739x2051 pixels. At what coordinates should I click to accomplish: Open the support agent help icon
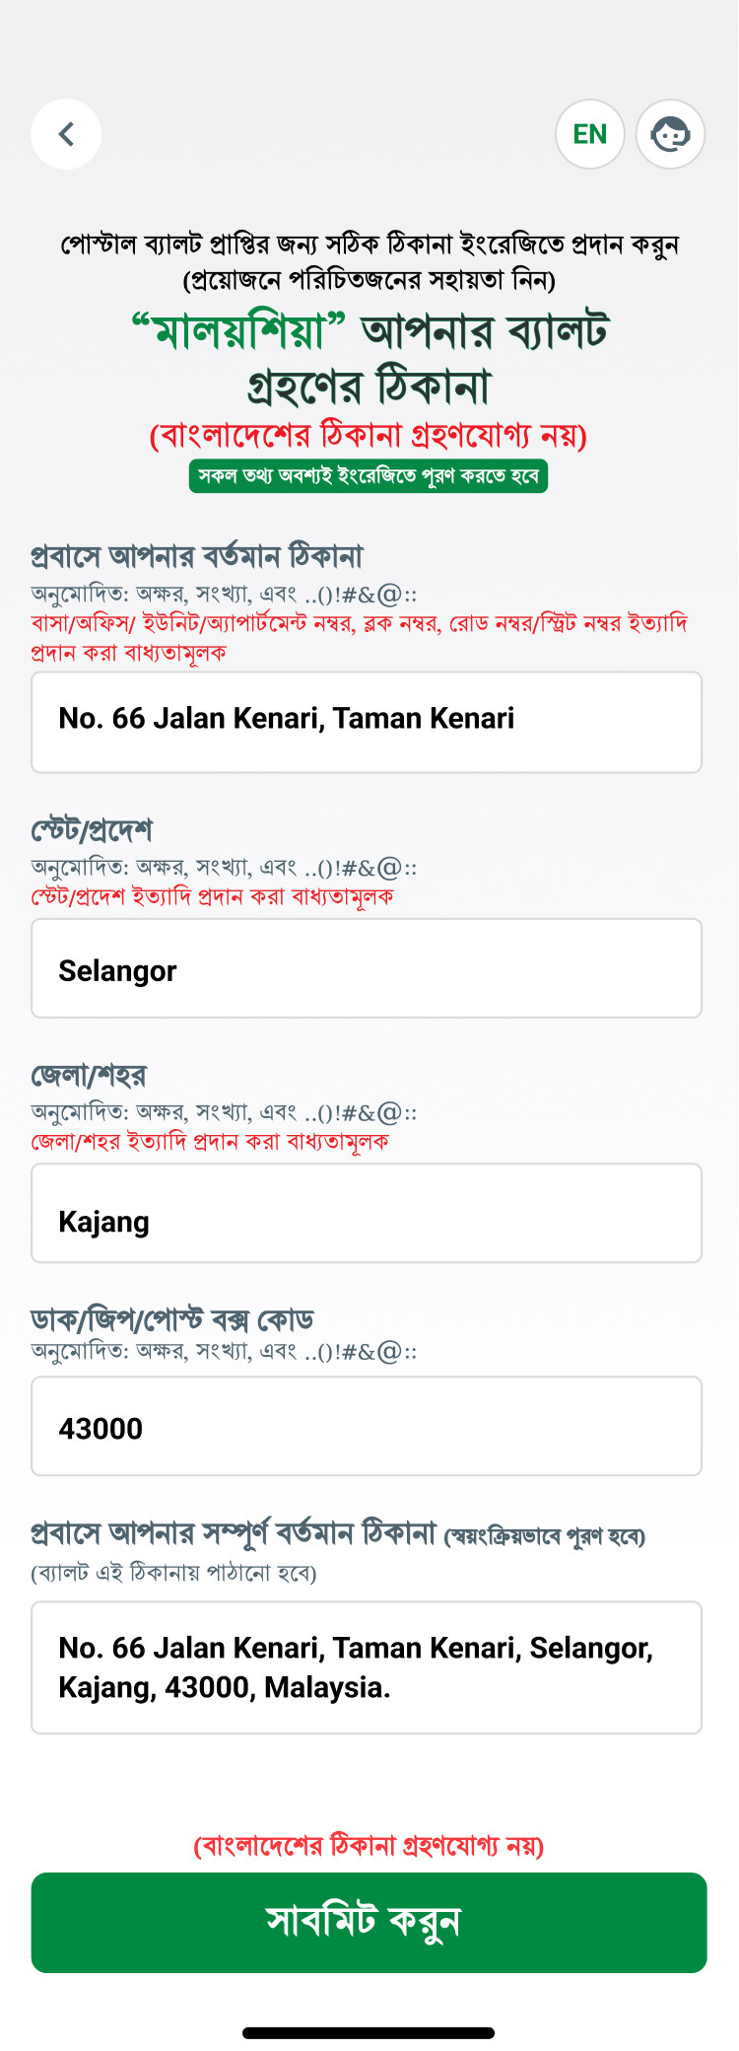[x=670, y=134]
